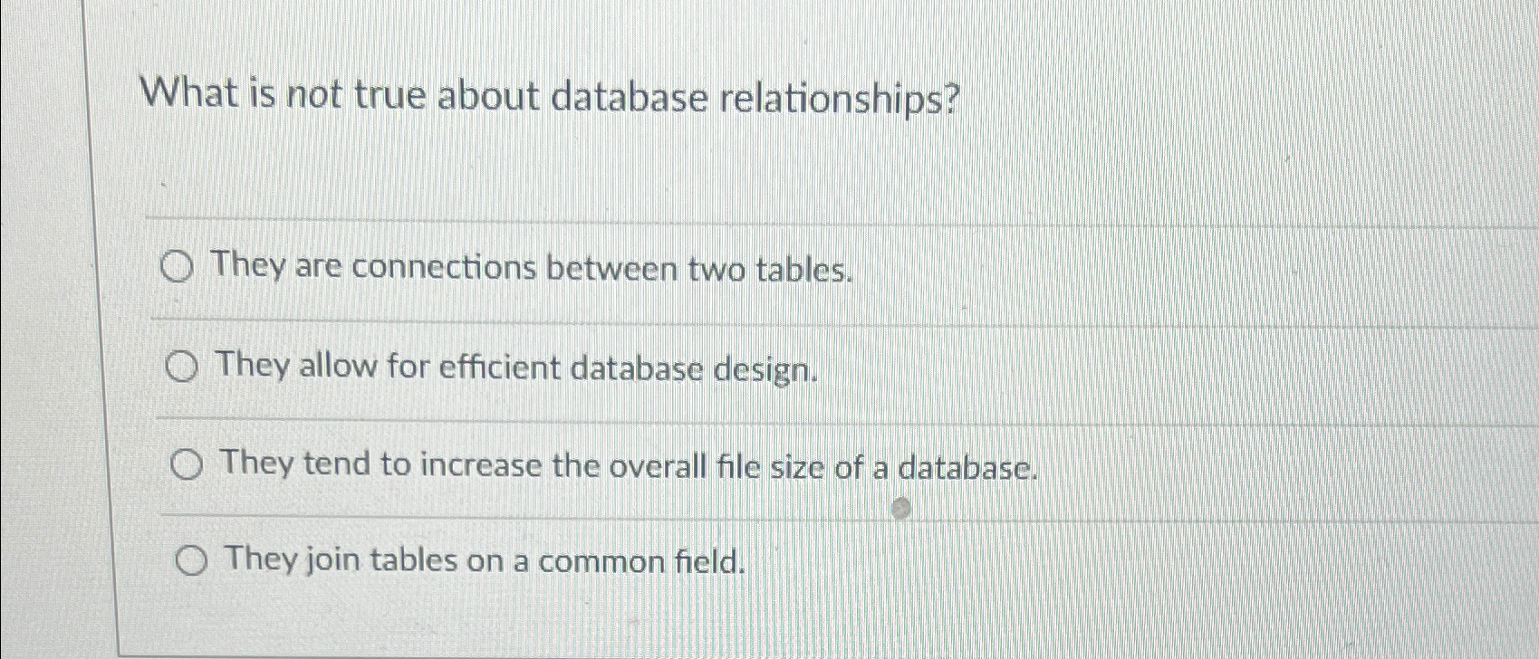Click the text 'They join tables on a common field.'
The width and height of the screenshot is (1539, 659).
[486, 561]
